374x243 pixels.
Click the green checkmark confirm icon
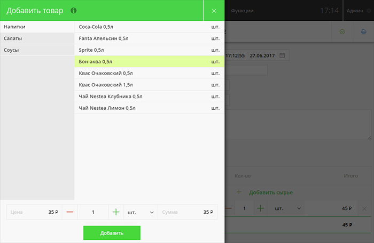342,32
